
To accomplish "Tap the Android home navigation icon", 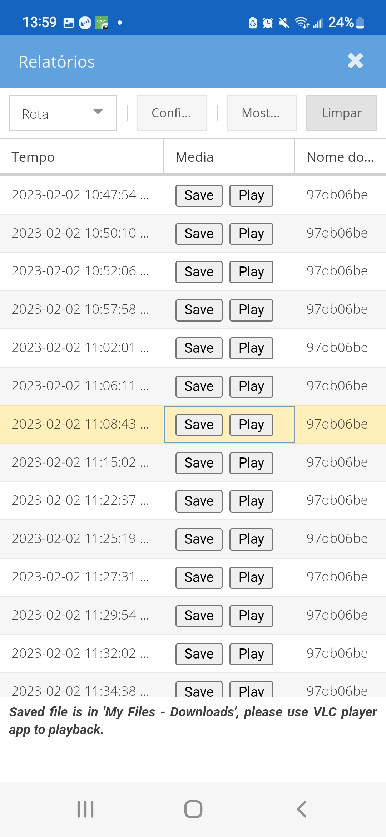I will pos(193,809).
